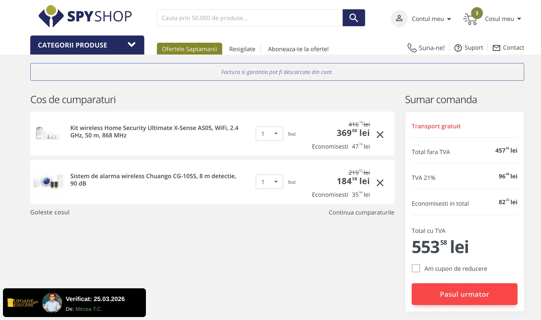541x320 pixels.
Task: Expand the Categorii Produse menu
Action: tap(87, 45)
